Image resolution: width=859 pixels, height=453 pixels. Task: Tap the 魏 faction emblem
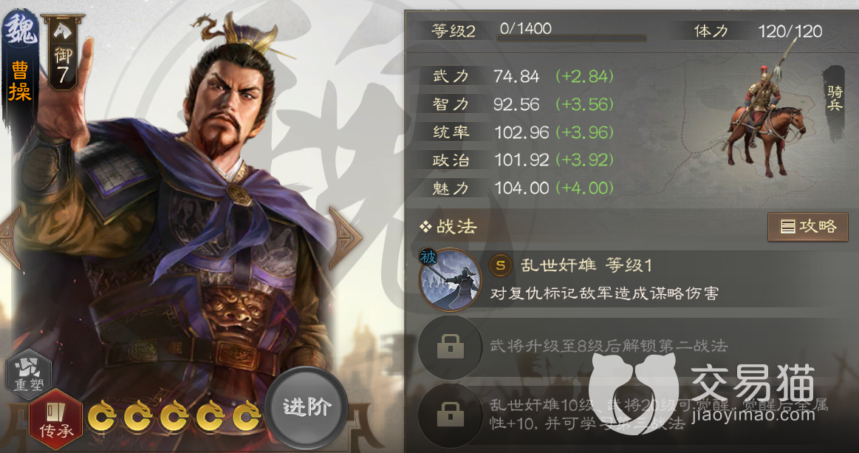[x=20, y=32]
